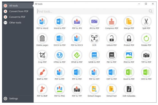Open the Split PDF scissors tool

(146, 21)
